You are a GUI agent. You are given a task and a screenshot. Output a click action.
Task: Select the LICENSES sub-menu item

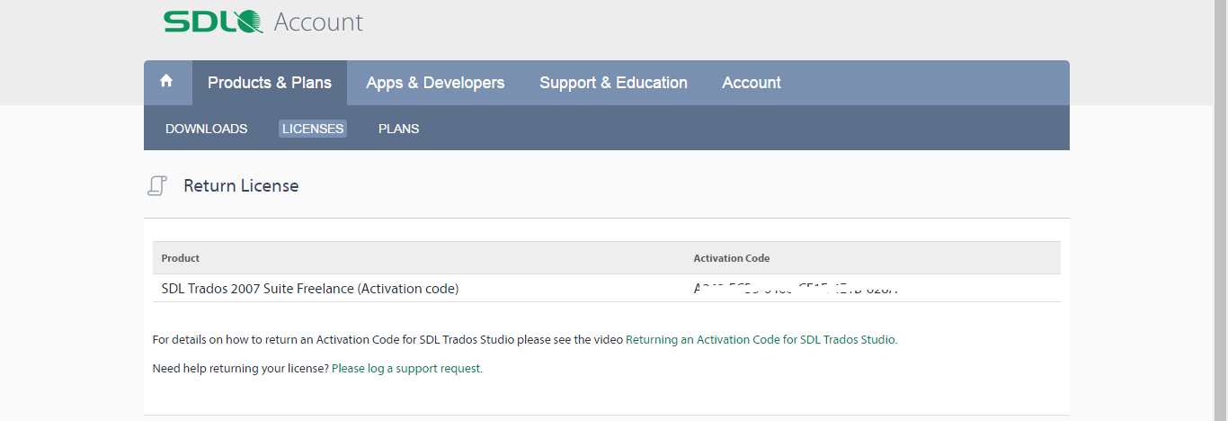tap(313, 129)
